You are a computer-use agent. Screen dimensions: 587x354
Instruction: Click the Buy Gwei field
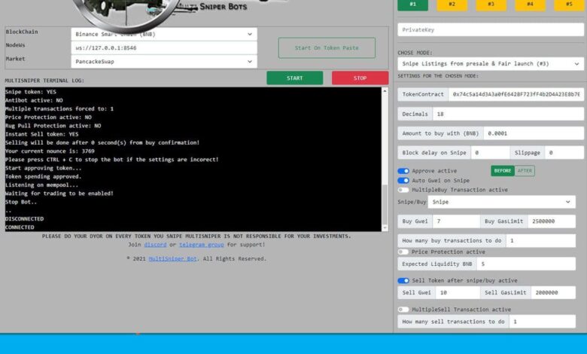pyautogui.click(x=456, y=221)
